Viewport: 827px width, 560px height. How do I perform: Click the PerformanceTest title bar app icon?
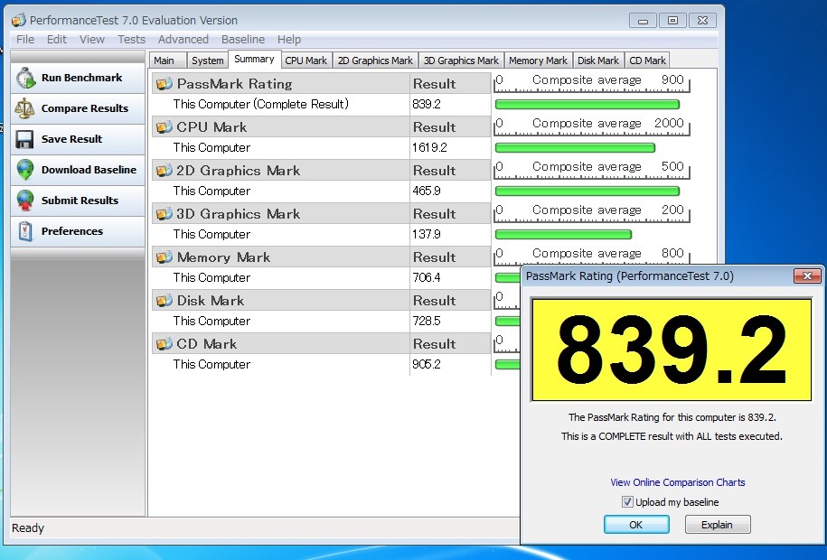(18, 21)
